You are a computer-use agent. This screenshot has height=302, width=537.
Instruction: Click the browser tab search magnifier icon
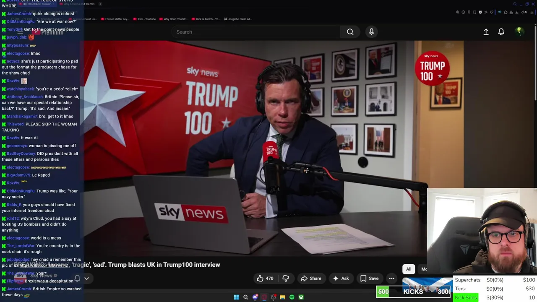(515, 4)
